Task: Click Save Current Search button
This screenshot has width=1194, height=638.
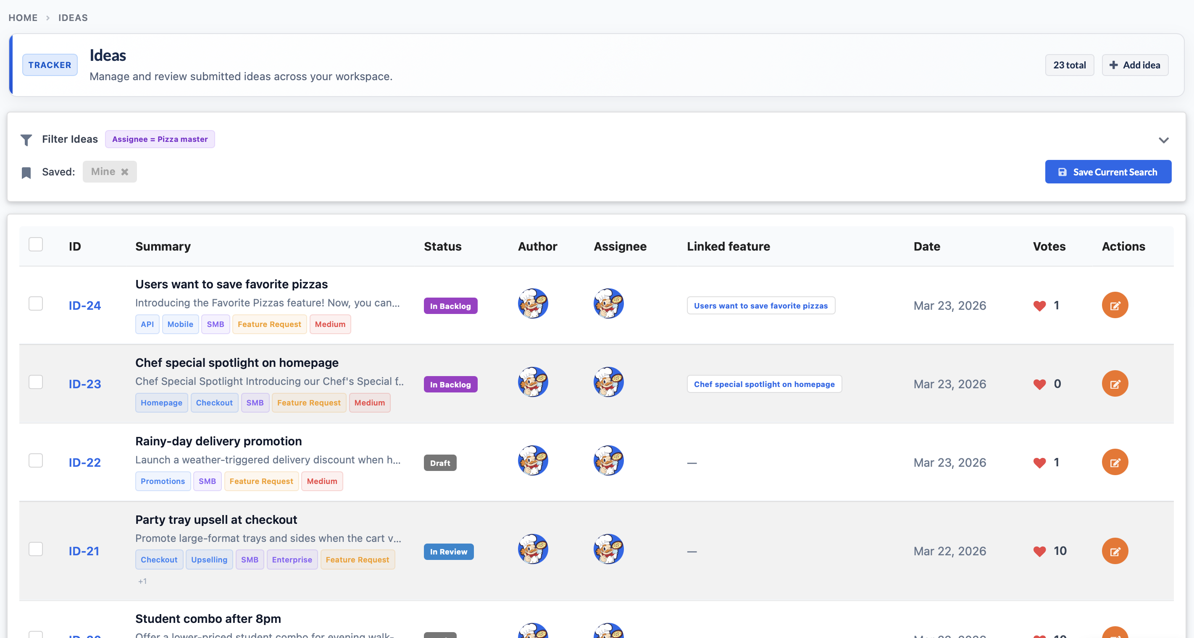Action: (1108, 172)
